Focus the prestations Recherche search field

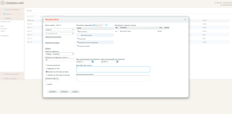coord(100,25)
